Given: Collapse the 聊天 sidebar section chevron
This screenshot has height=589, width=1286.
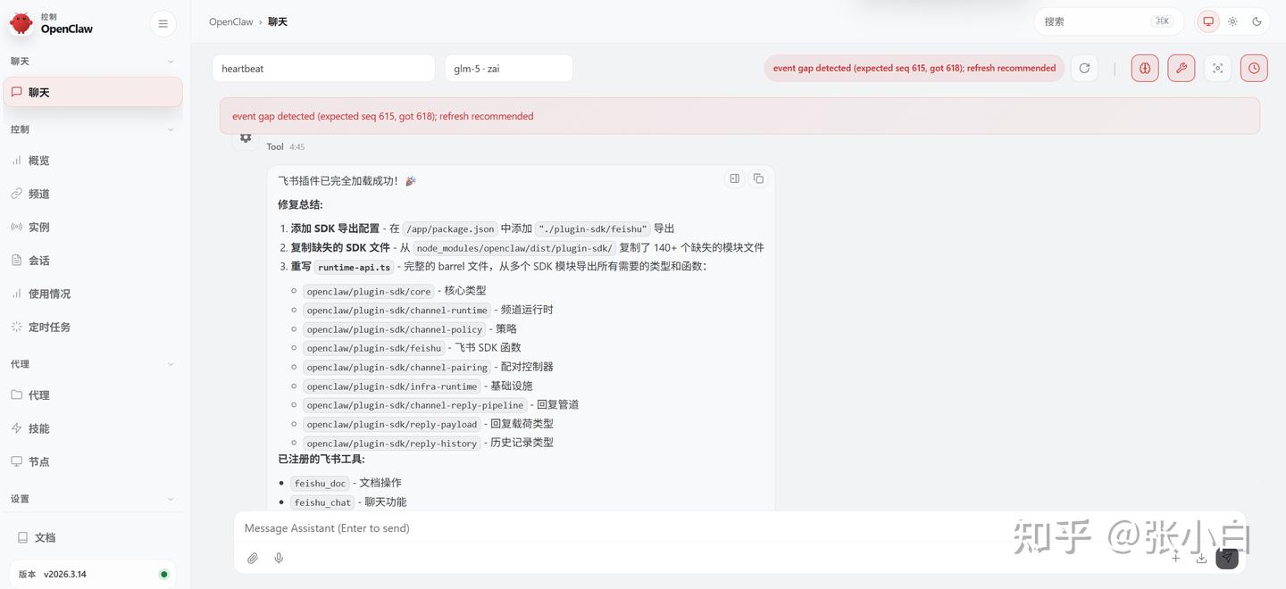Looking at the screenshot, I should tap(171, 62).
